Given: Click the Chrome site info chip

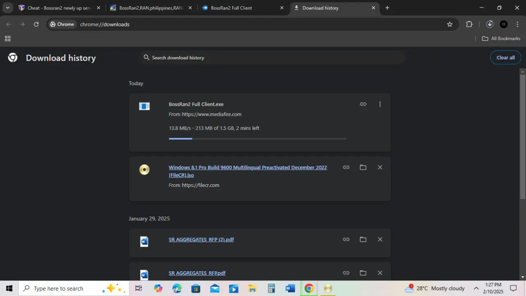Looking at the screenshot, I should point(62,24).
